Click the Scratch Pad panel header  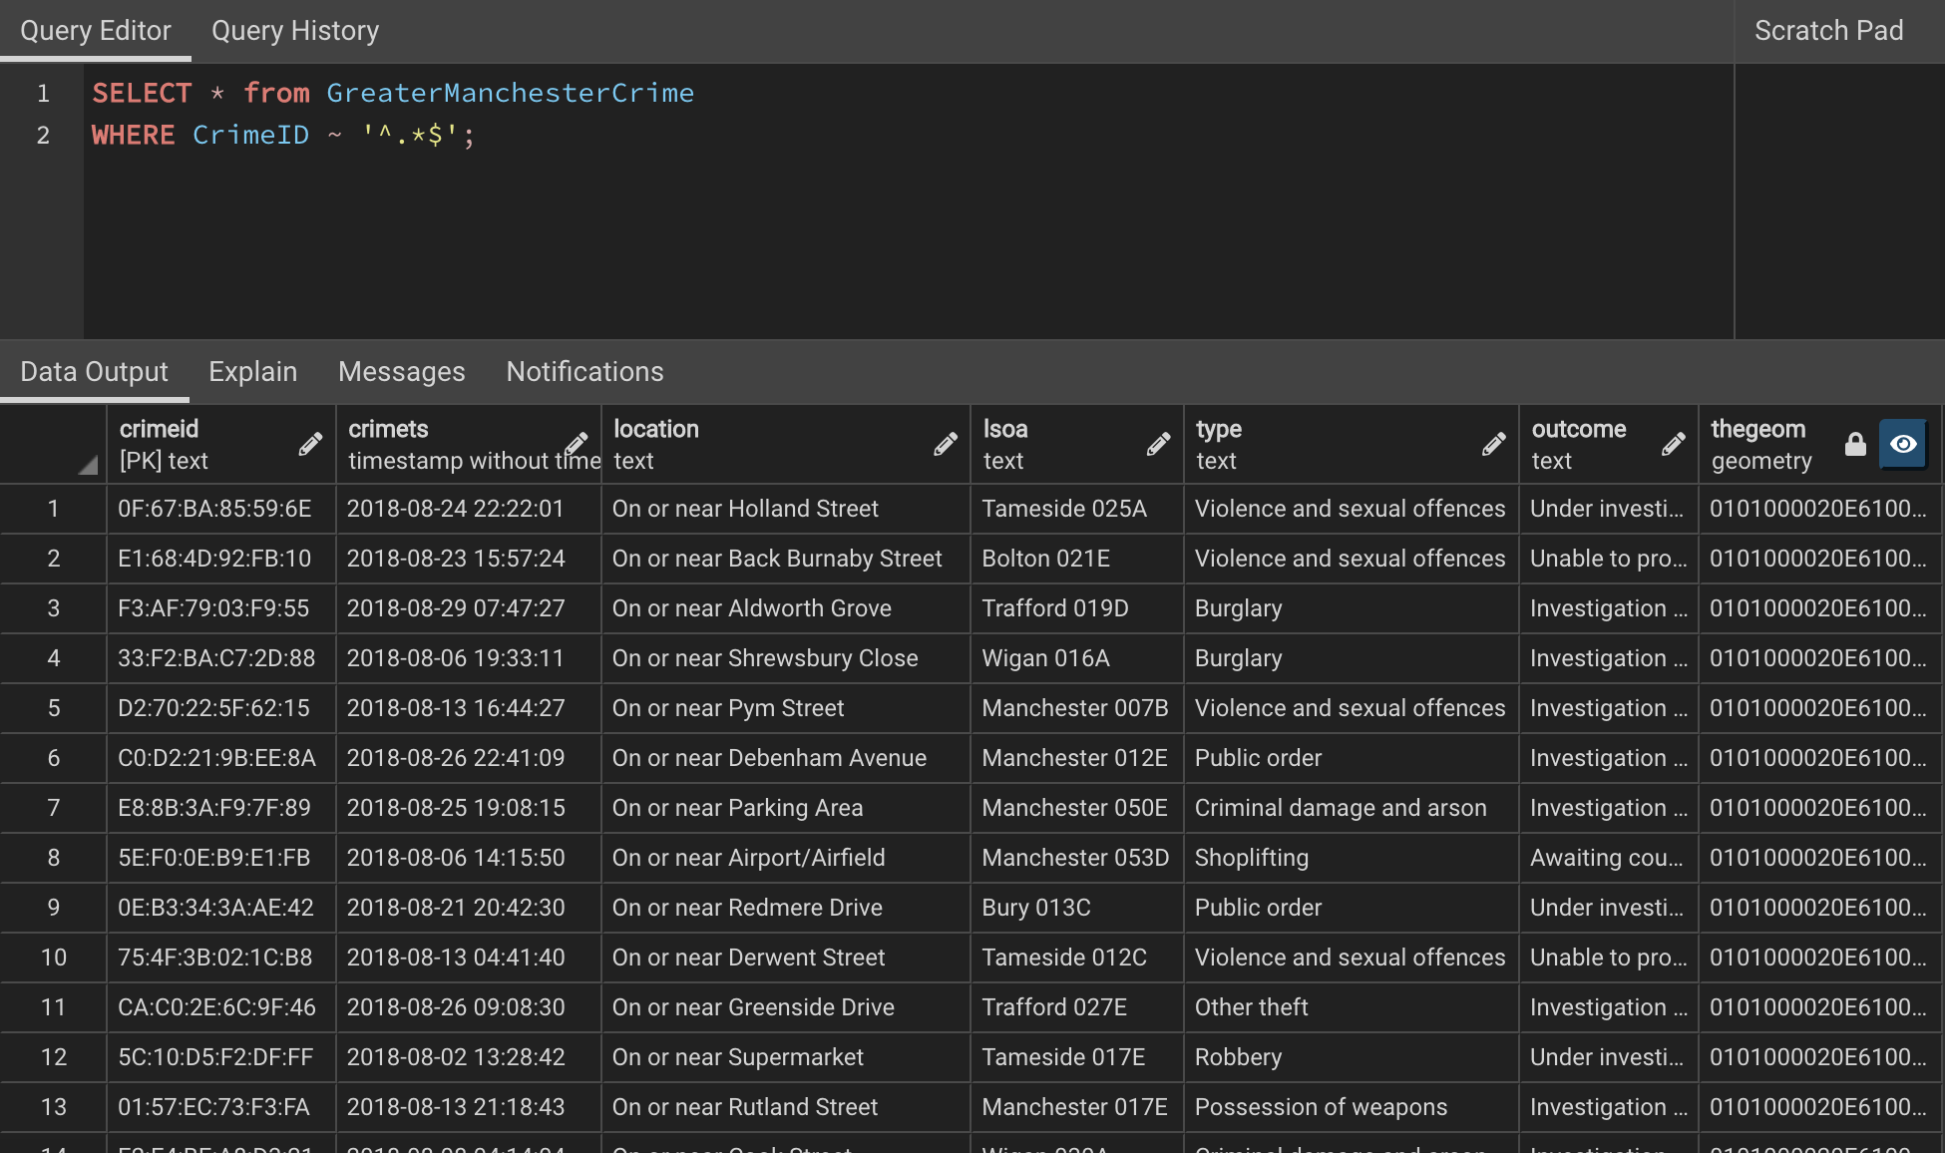tap(1828, 31)
